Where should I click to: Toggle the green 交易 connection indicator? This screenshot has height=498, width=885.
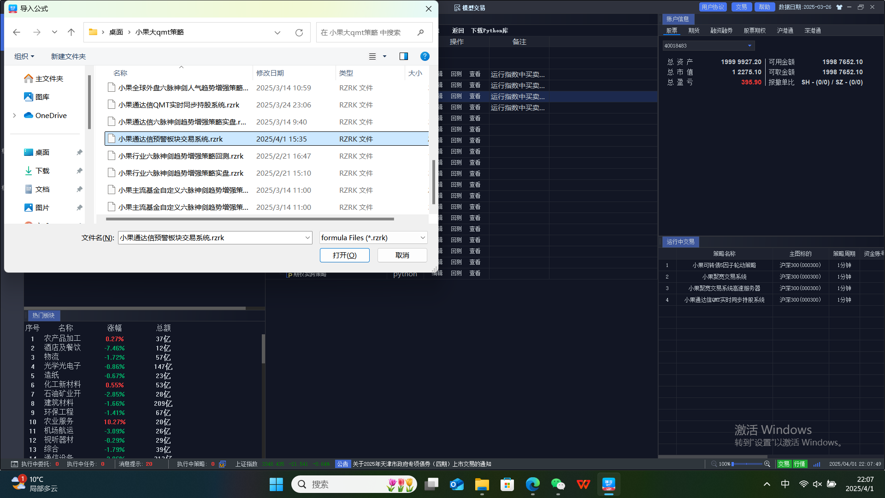tap(784, 464)
